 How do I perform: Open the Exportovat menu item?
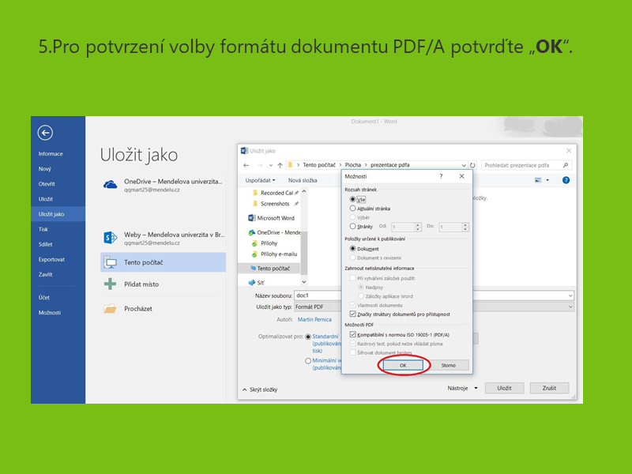coord(51,259)
